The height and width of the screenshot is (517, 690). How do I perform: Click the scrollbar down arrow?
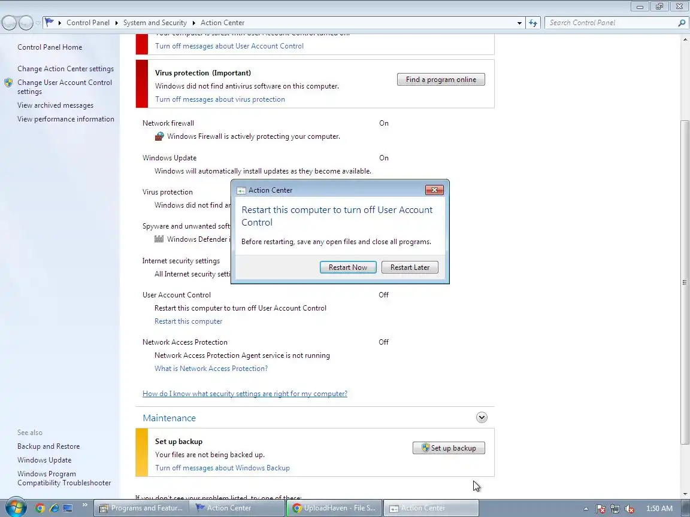[x=685, y=495]
